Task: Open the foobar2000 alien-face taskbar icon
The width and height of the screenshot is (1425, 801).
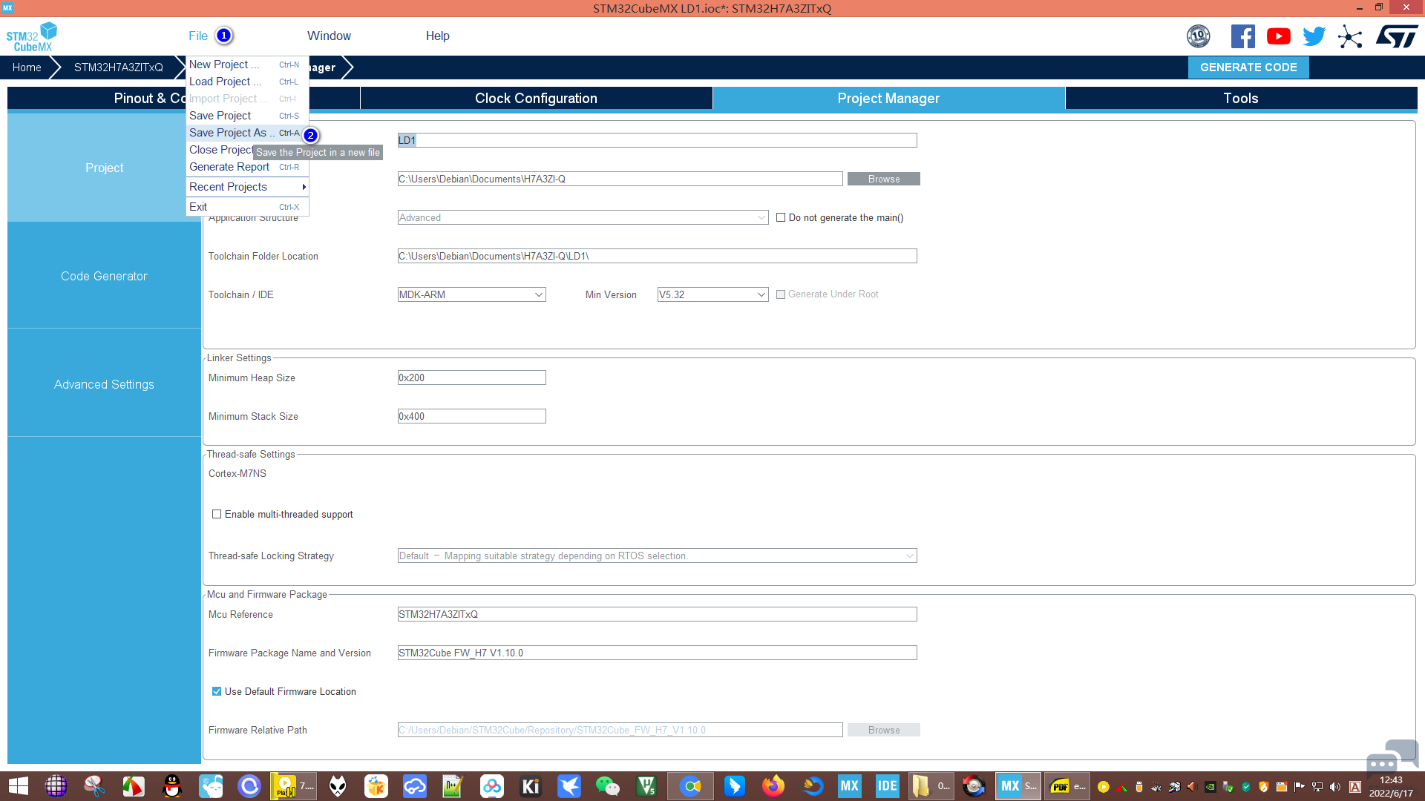Action: tap(338, 786)
